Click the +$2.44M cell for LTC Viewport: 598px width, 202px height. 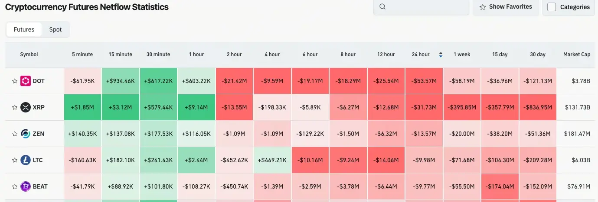click(x=196, y=160)
